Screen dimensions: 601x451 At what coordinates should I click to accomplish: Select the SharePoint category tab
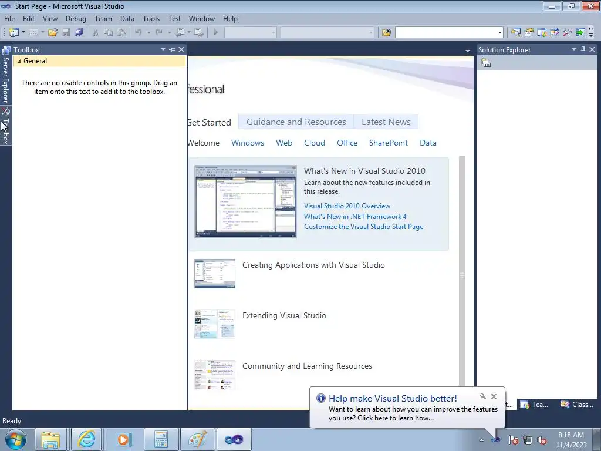pos(389,143)
